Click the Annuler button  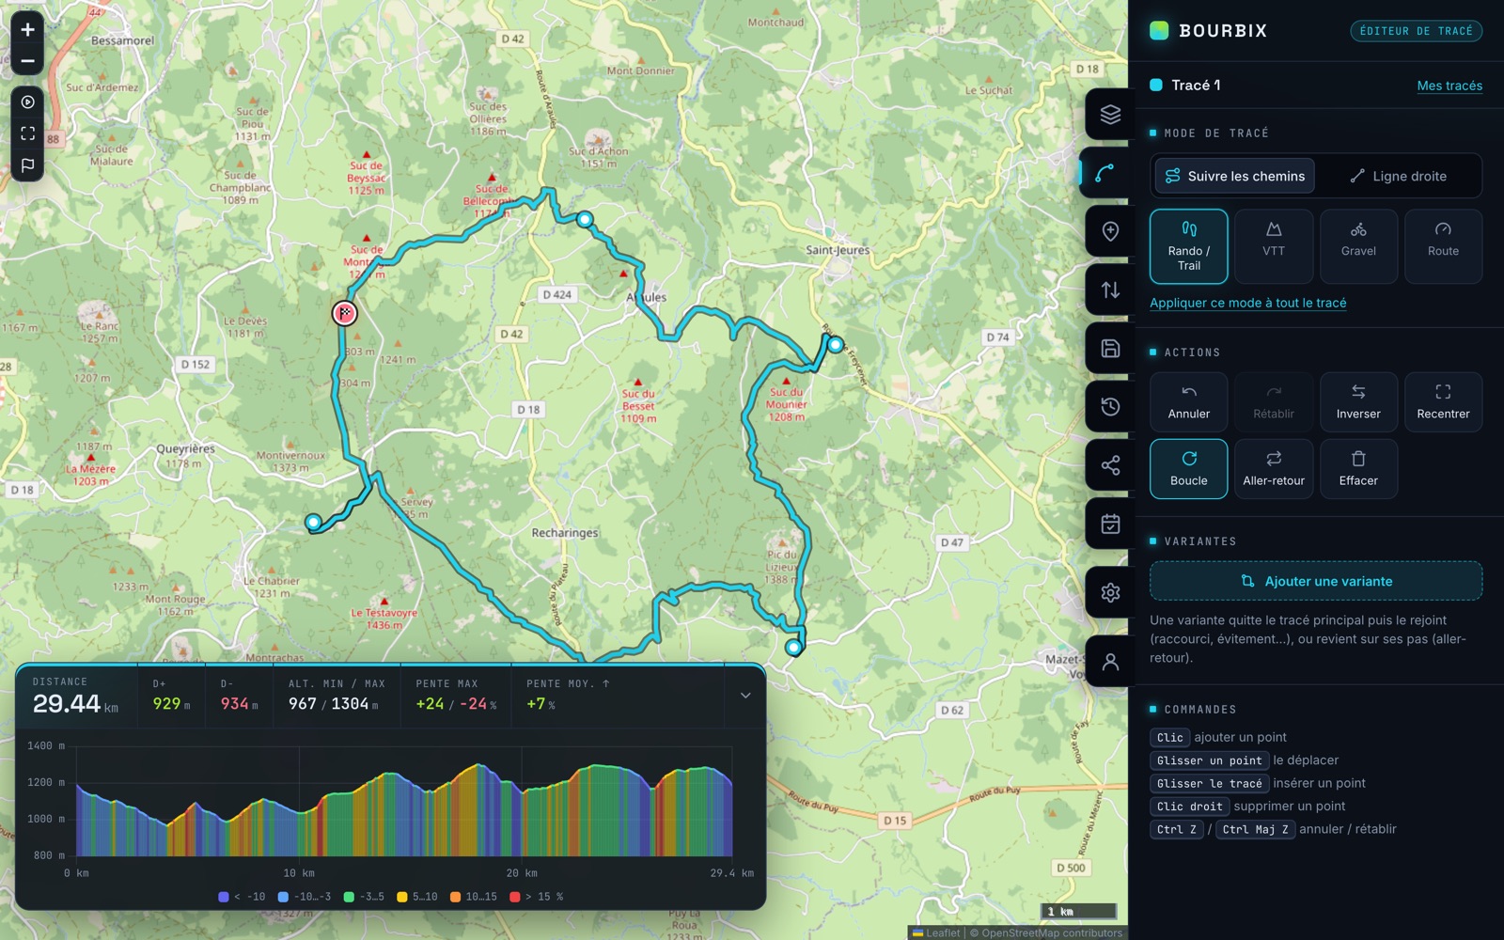pyautogui.click(x=1188, y=402)
